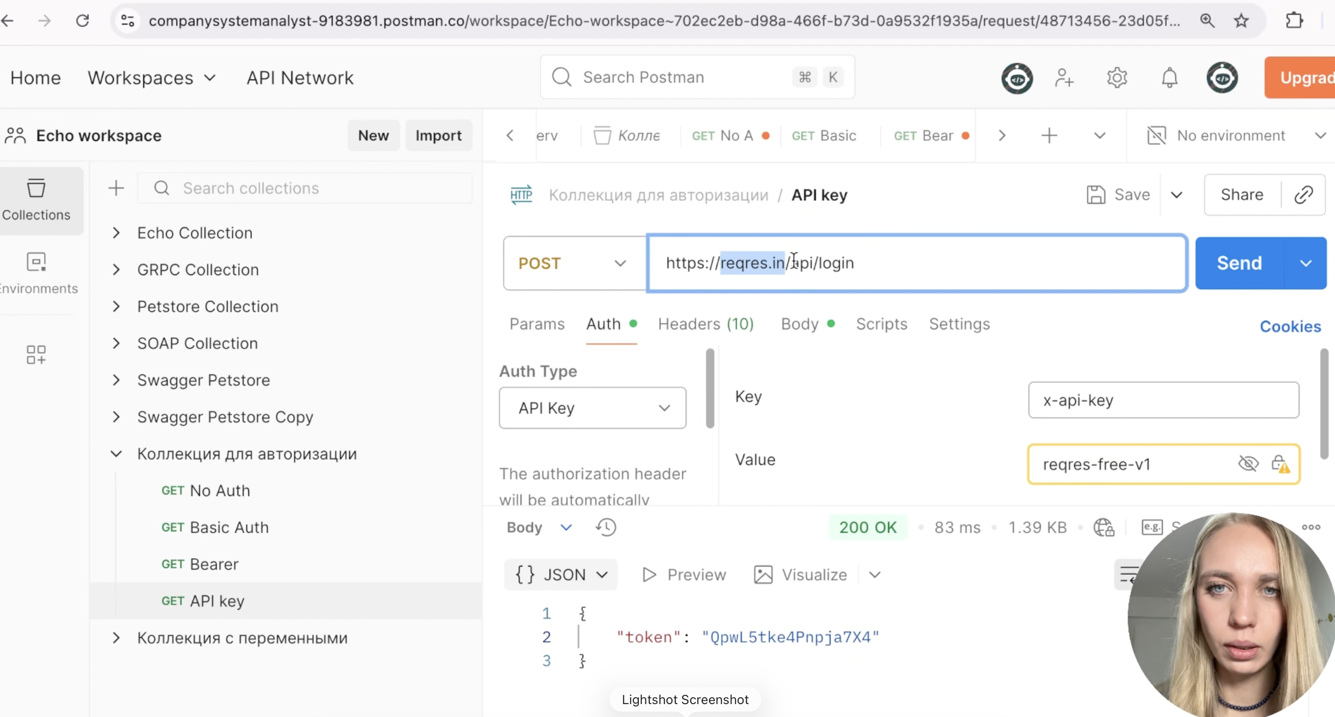The image size is (1335, 717).
Task: Open the Cookies link
Action: coord(1290,326)
